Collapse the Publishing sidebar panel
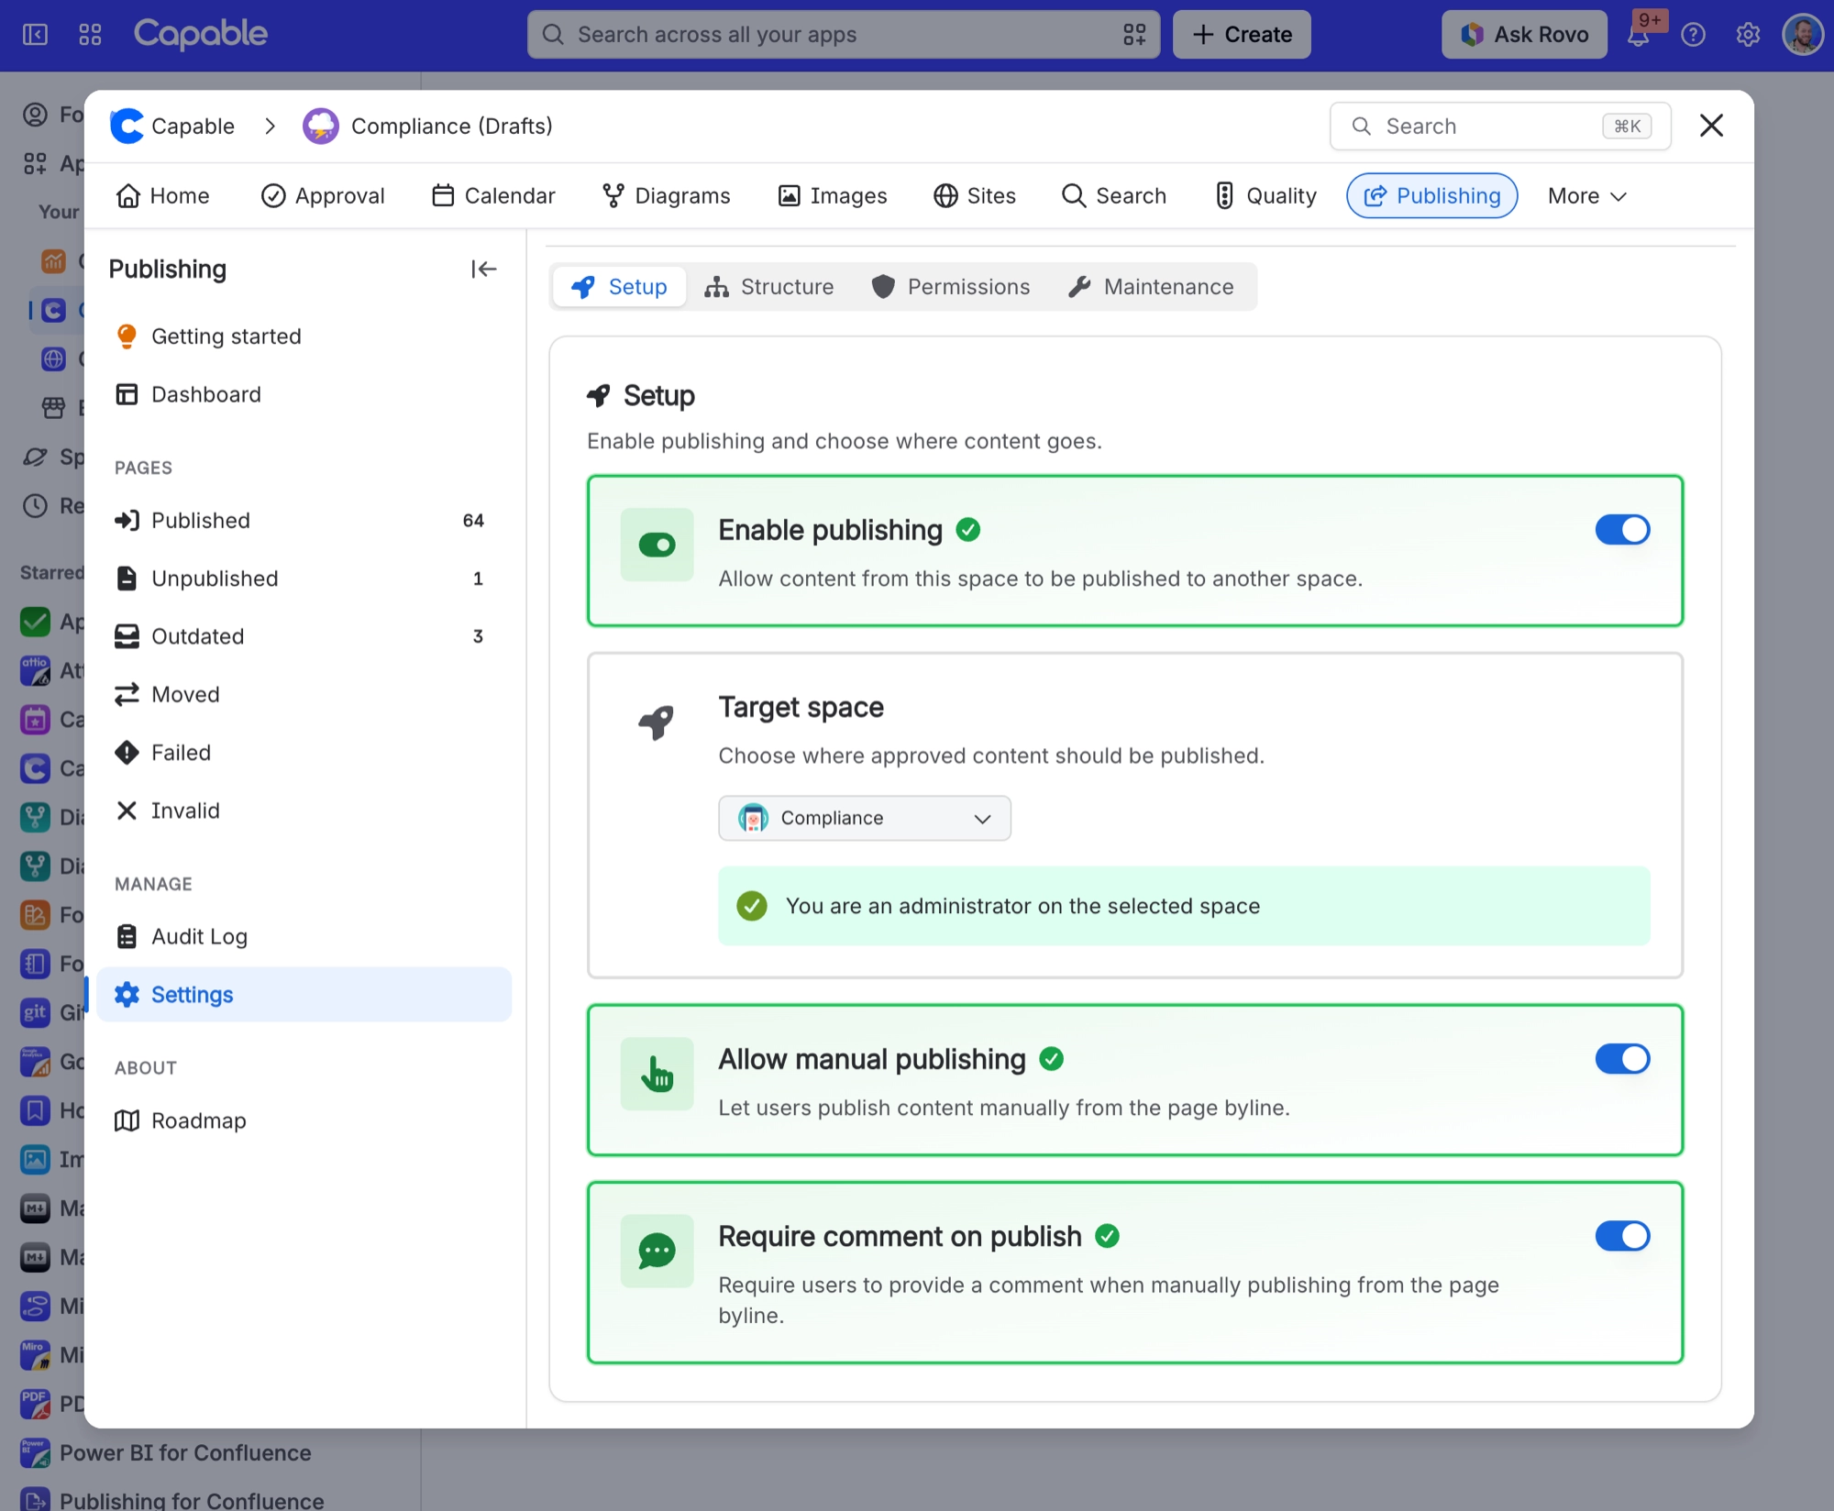Image resolution: width=1834 pixels, height=1511 pixels. [x=483, y=269]
